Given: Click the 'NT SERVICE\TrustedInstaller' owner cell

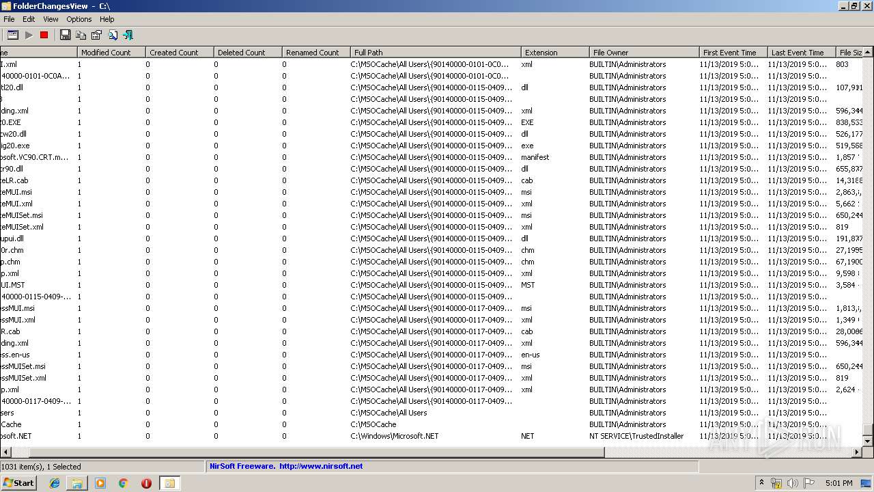Looking at the screenshot, I should point(636,436).
